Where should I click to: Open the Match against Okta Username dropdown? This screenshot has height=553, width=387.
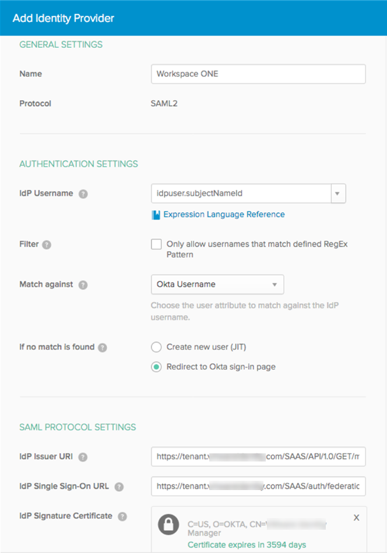tap(217, 284)
